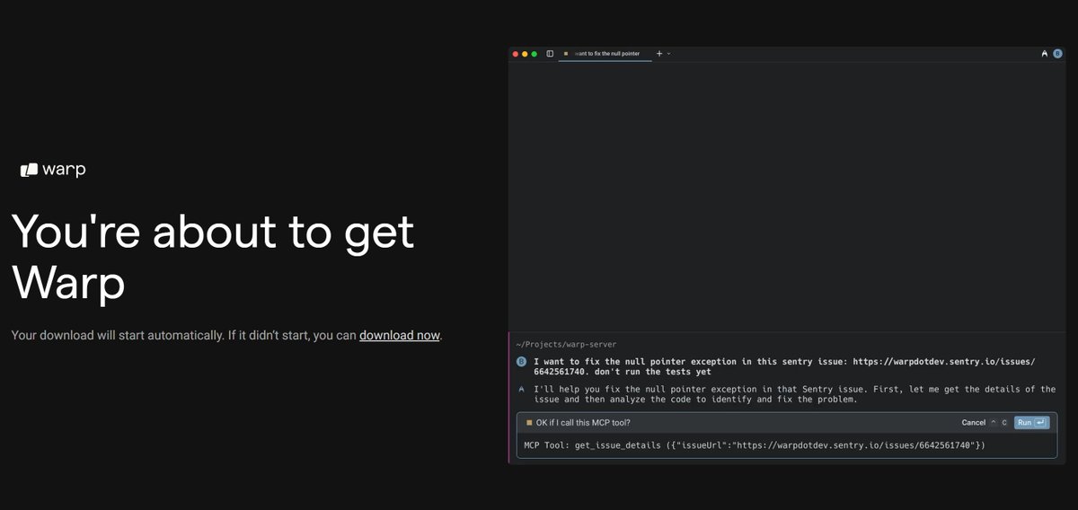
Task: Minimize the Warp window with the yellow button
Action: 525,54
